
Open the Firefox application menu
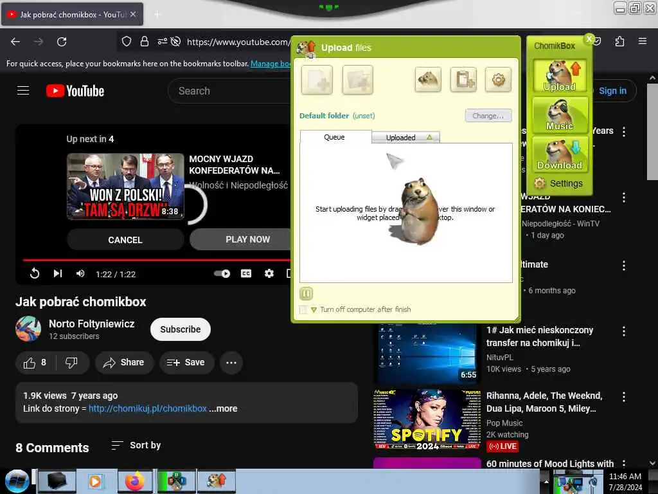(642, 41)
